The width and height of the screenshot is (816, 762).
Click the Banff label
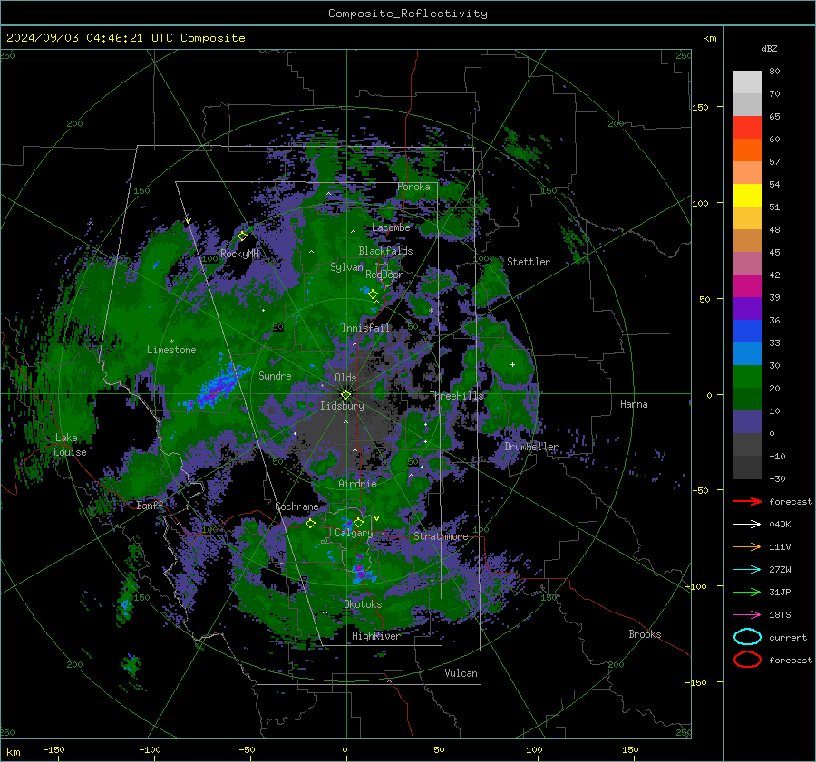click(x=150, y=506)
